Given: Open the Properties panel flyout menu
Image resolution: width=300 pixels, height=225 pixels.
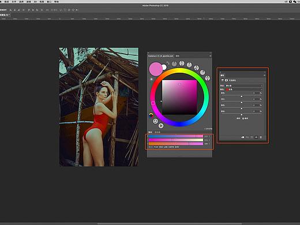Looking at the screenshot, I should pyautogui.click(x=264, y=75).
